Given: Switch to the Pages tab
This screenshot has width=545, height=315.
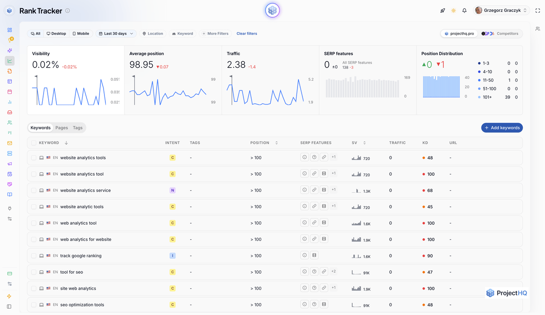Looking at the screenshot, I should coord(62,128).
